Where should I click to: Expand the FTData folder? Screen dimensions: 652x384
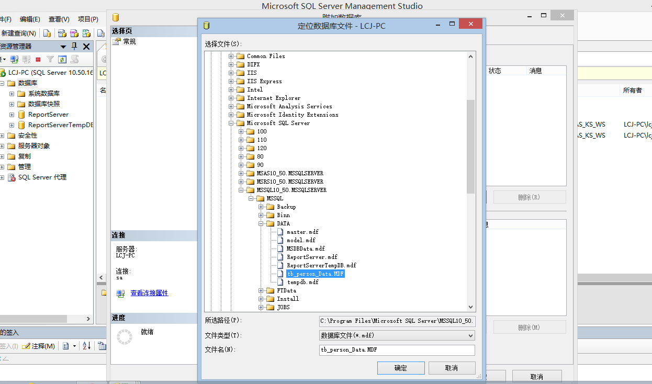261,290
